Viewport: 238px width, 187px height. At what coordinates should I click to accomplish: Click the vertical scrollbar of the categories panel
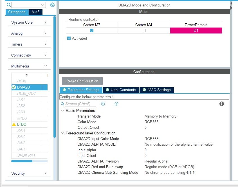click(55, 77)
